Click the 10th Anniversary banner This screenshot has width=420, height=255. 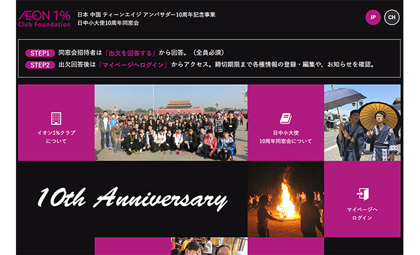click(x=133, y=199)
